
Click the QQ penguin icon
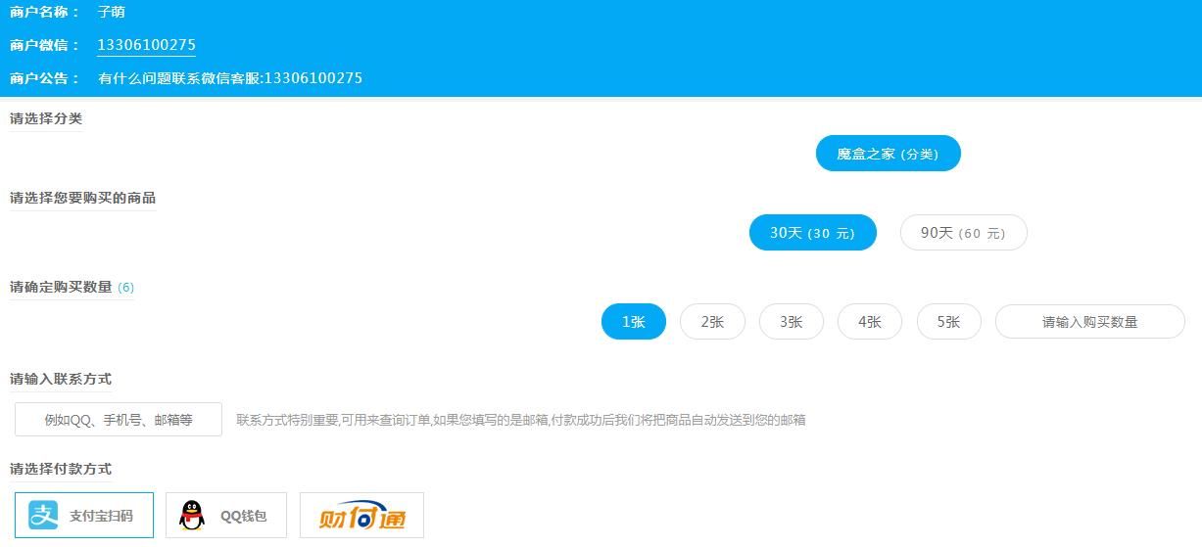point(193,516)
